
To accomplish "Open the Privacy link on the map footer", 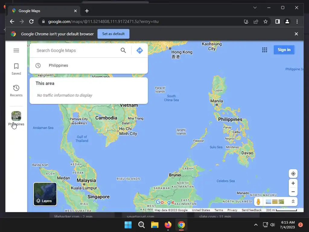I will point(232,210).
